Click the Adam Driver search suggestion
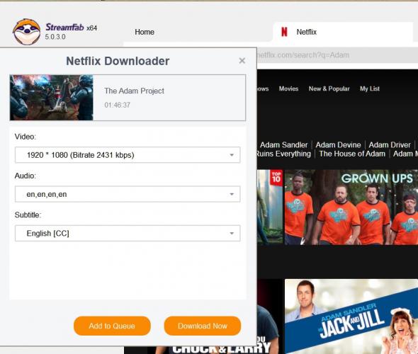 pos(390,145)
